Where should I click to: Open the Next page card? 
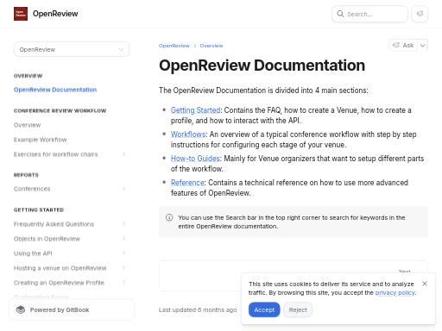294,276
